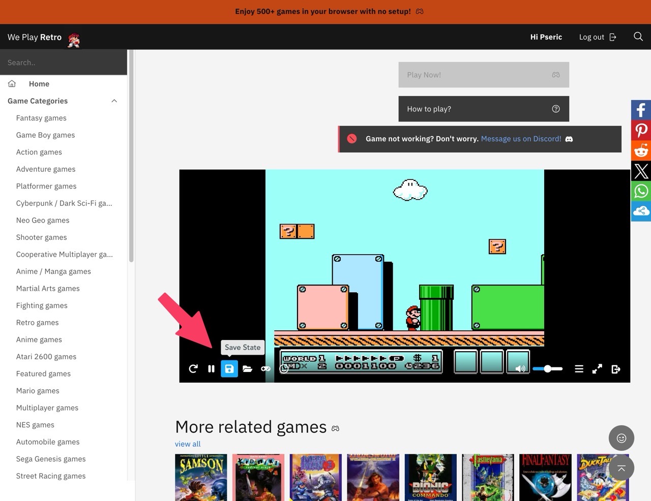Image resolution: width=651 pixels, height=501 pixels.
Task: Click the Log out link
Action: coord(598,37)
